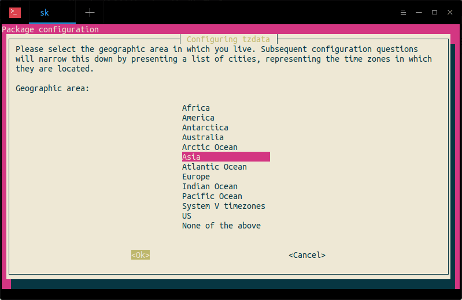Click the red terminal app icon
The height and width of the screenshot is (300, 462).
pyautogui.click(x=16, y=12)
